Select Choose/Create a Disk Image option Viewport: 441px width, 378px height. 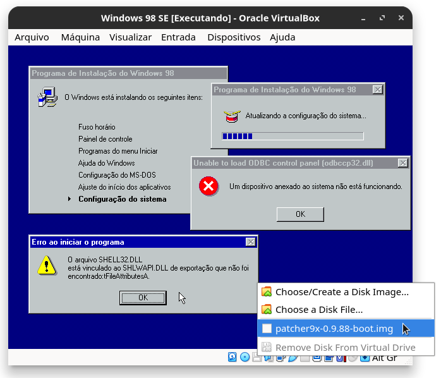coord(342,292)
